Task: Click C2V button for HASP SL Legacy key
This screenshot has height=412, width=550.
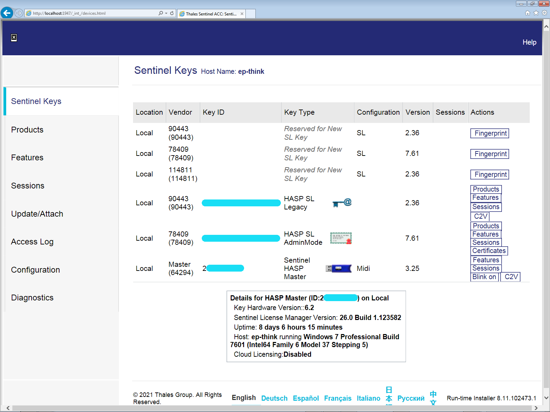Action: point(480,216)
